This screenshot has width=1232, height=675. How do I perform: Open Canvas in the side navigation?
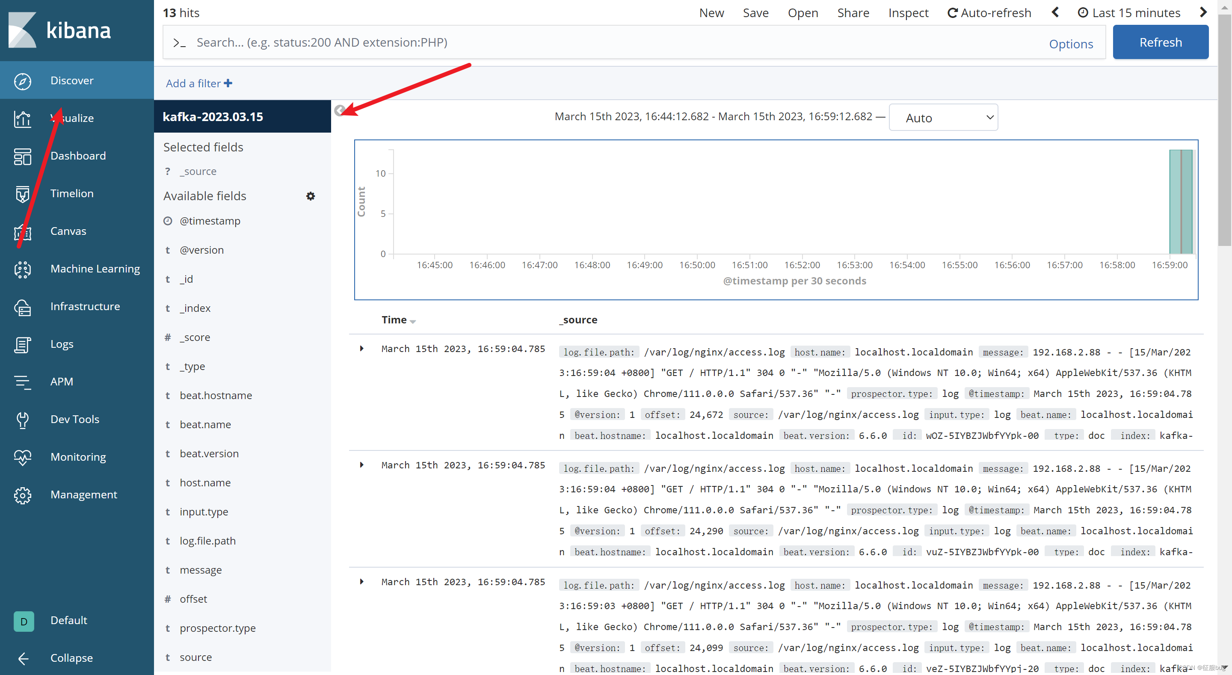(x=77, y=231)
